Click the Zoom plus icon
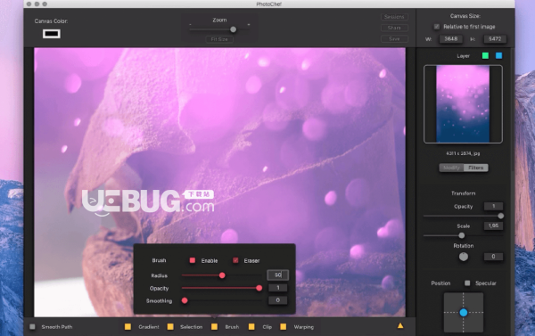Viewport: 535px width, 336px height. click(x=249, y=25)
